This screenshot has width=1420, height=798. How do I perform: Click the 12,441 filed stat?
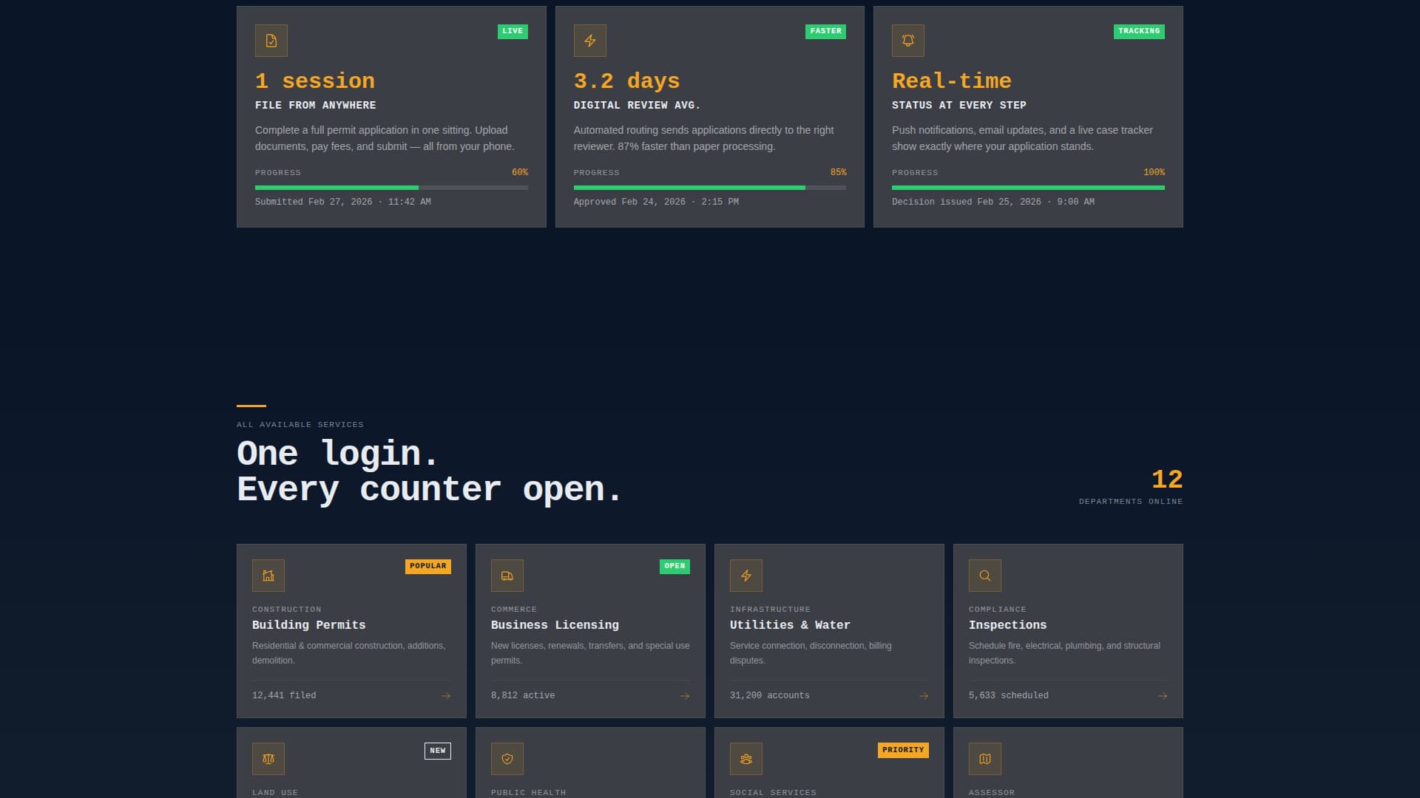284,696
